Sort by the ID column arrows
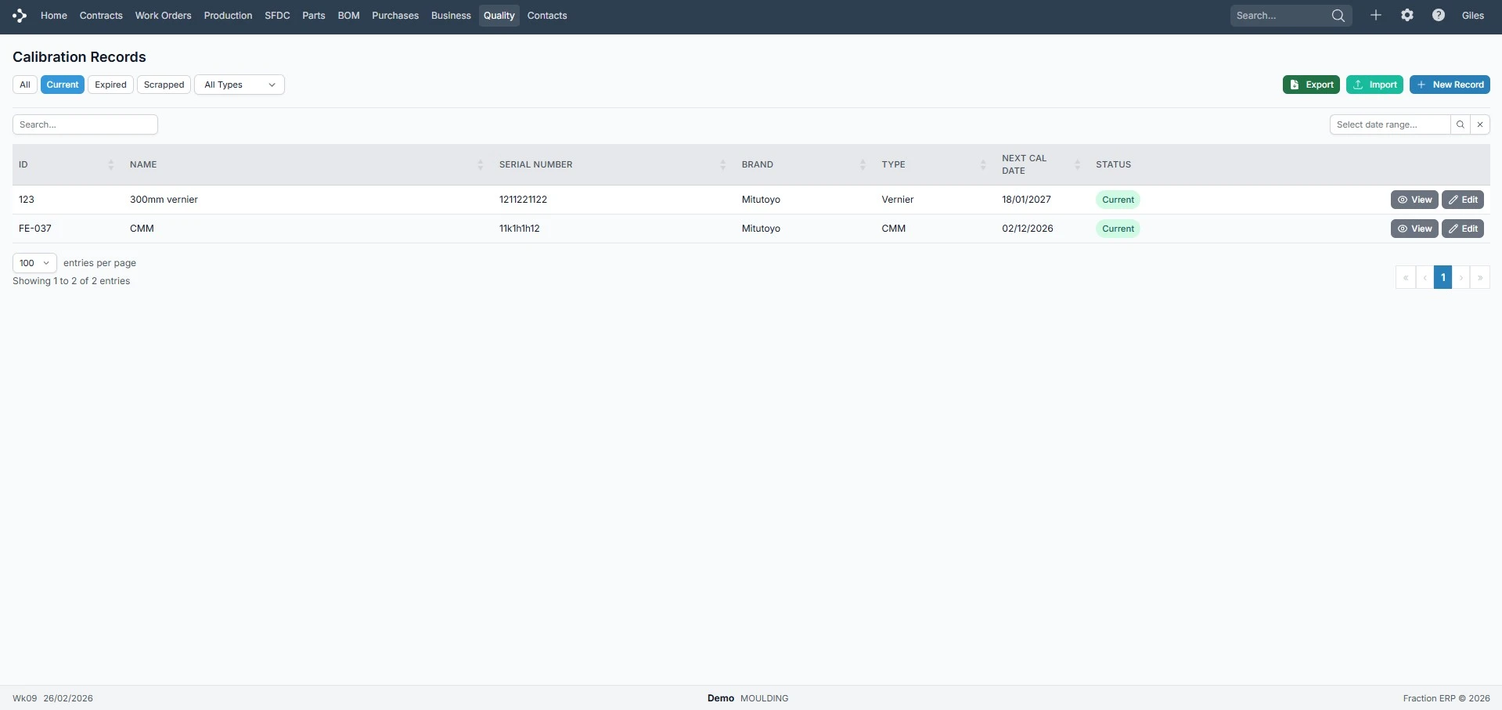The image size is (1502, 710). 110,164
